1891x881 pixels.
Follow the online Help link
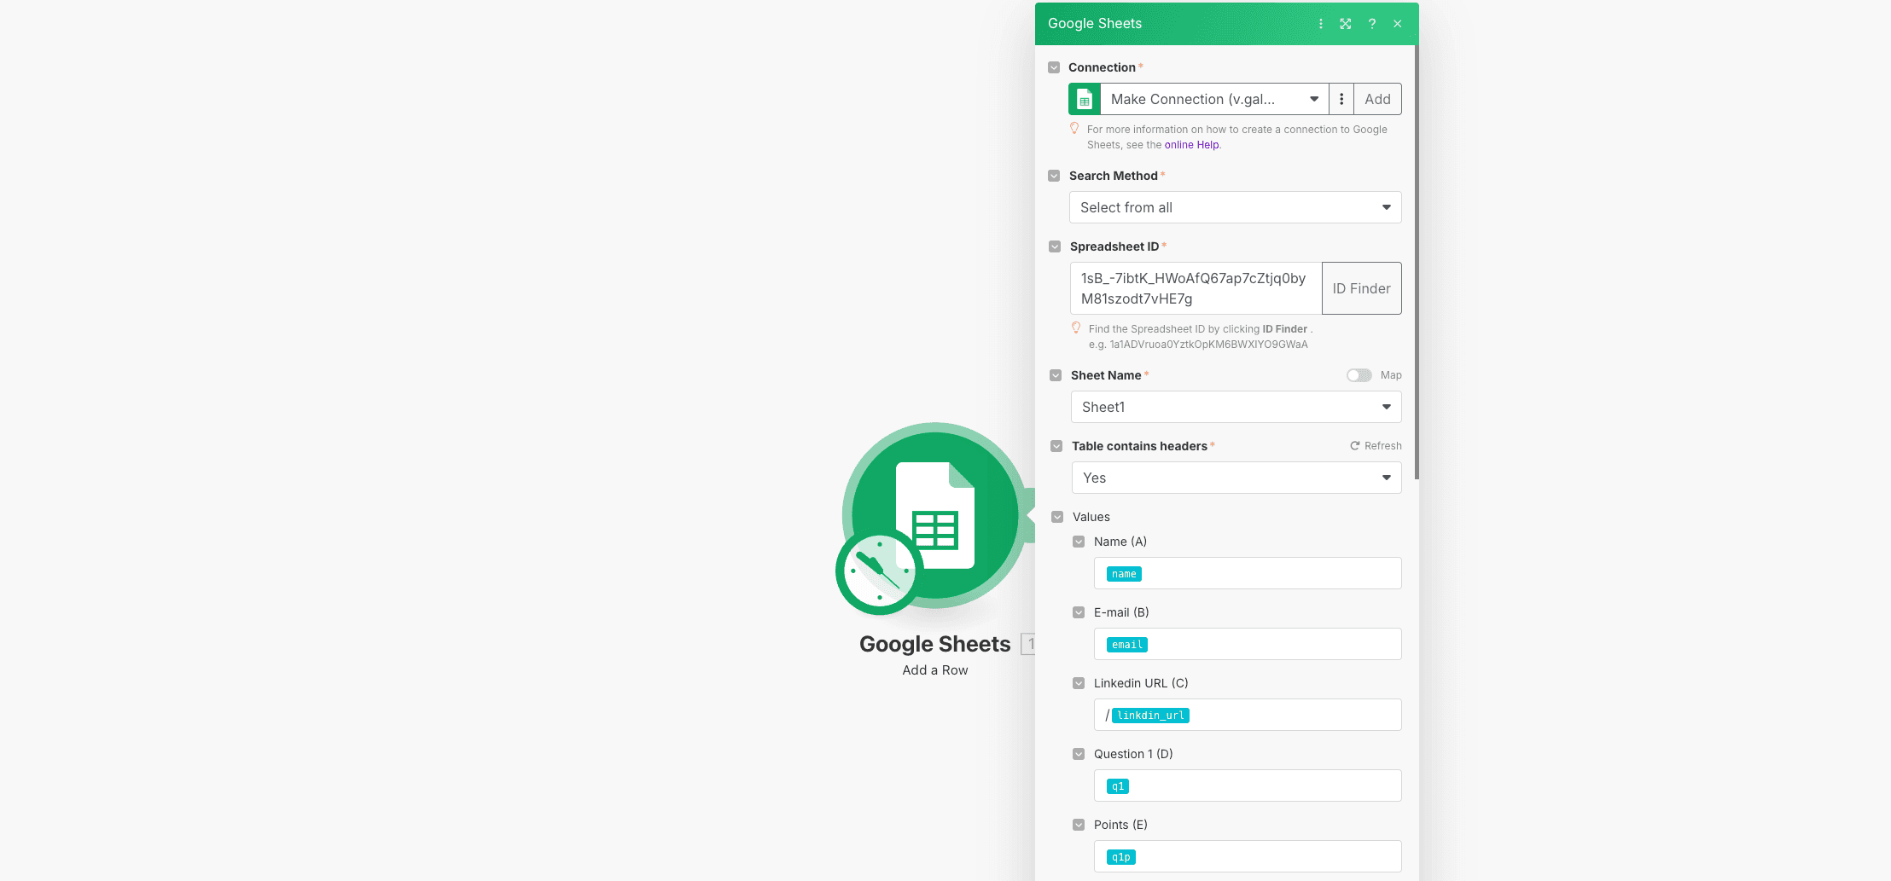point(1191,145)
